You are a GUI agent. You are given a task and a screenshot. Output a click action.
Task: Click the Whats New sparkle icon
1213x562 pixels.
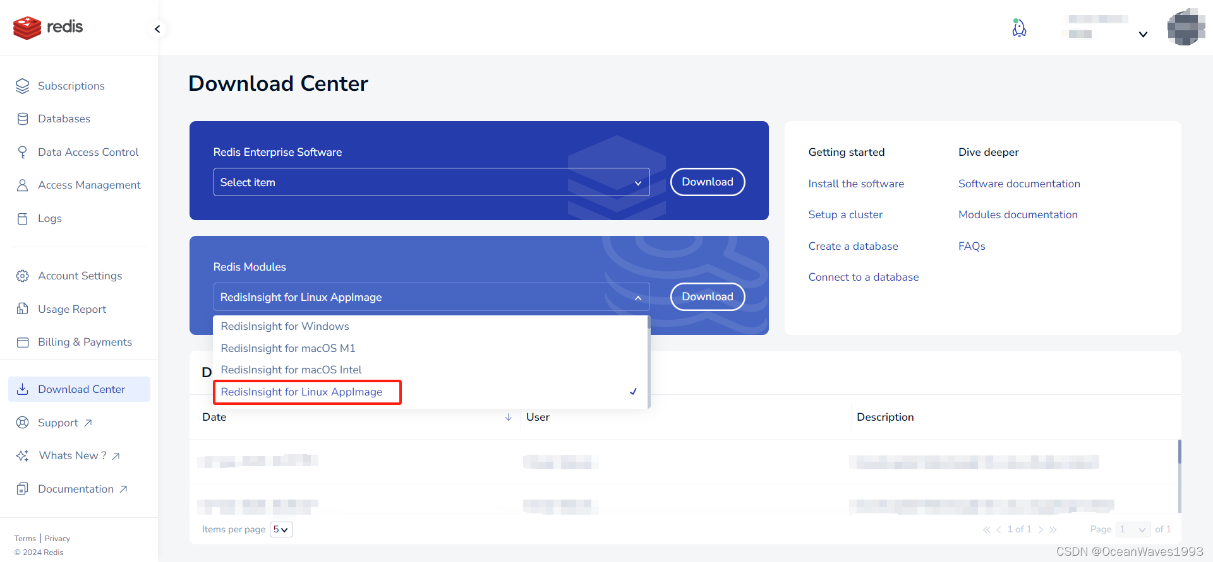pyautogui.click(x=23, y=455)
